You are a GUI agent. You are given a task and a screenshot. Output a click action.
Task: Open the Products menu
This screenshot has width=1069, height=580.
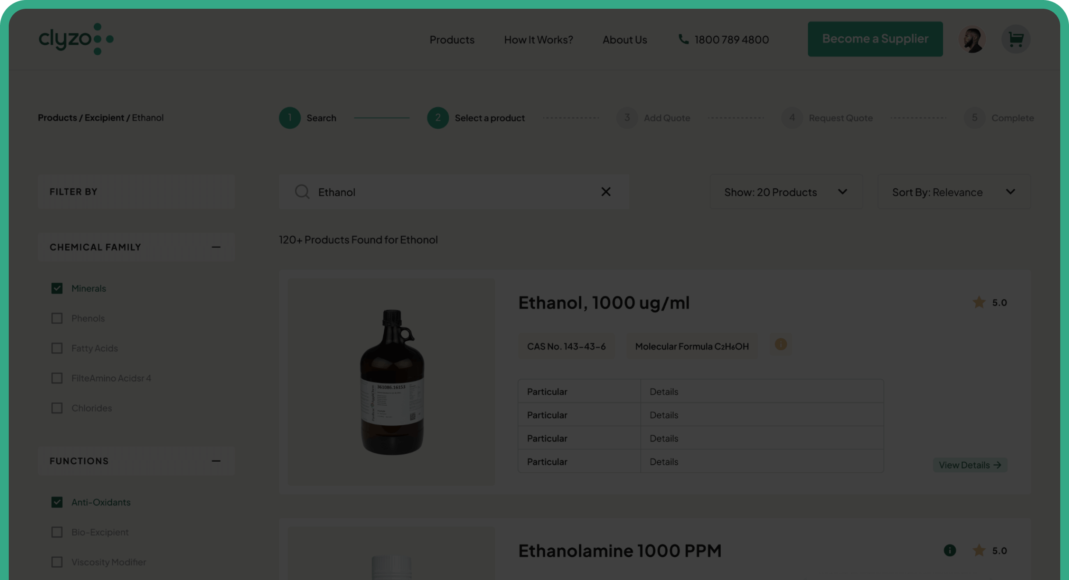pyautogui.click(x=452, y=39)
